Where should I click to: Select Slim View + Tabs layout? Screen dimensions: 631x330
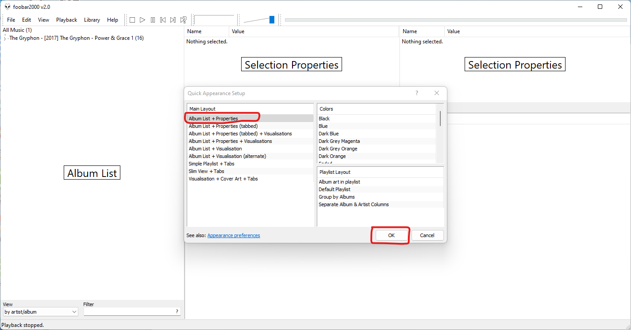click(250, 171)
